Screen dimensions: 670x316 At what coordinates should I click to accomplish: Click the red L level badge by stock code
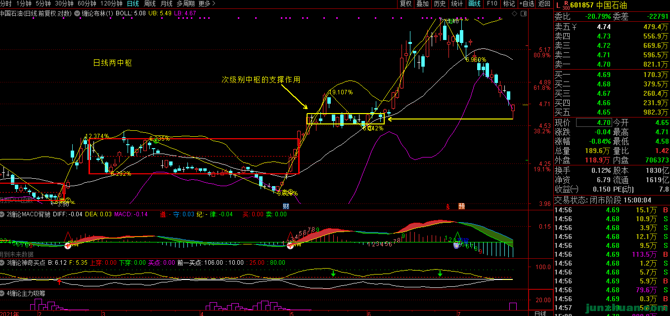(557, 5)
